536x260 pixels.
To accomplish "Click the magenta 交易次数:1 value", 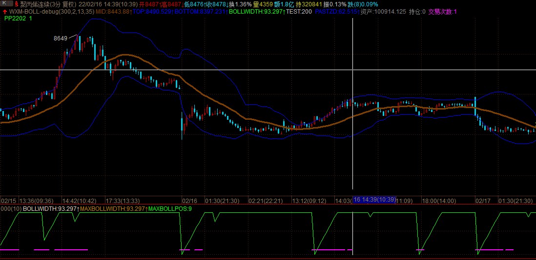I will [x=442, y=12].
